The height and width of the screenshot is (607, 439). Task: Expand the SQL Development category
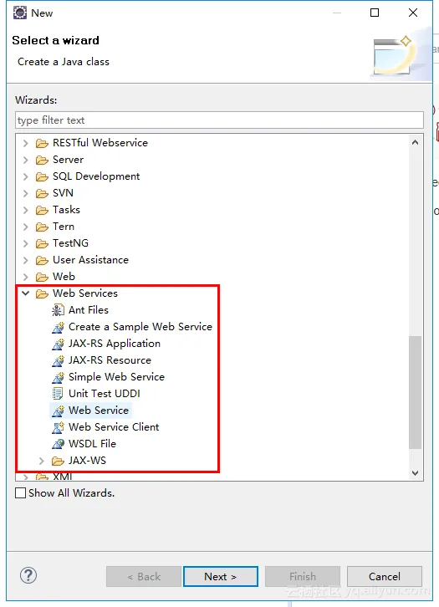26,177
